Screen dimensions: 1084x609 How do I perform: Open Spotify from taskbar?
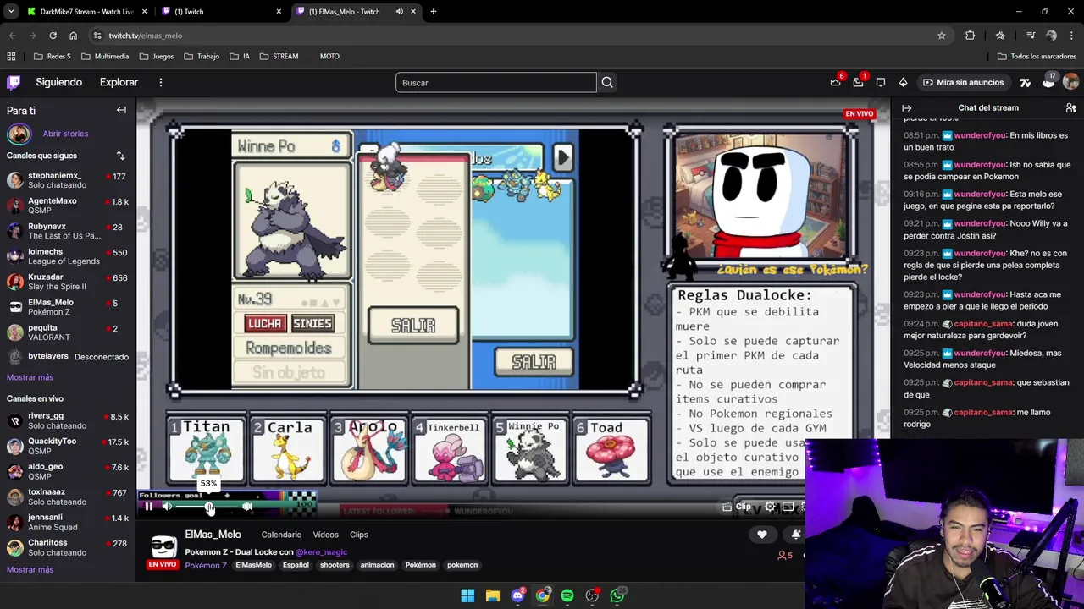pos(567,595)
